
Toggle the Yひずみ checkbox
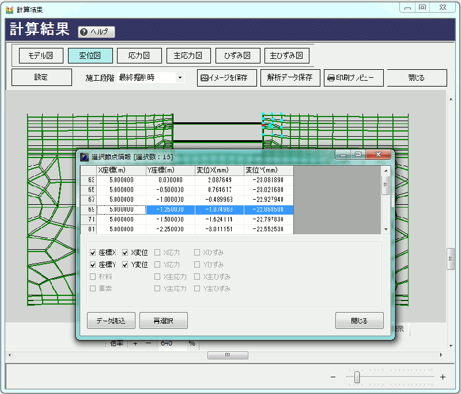coord(197,265)
